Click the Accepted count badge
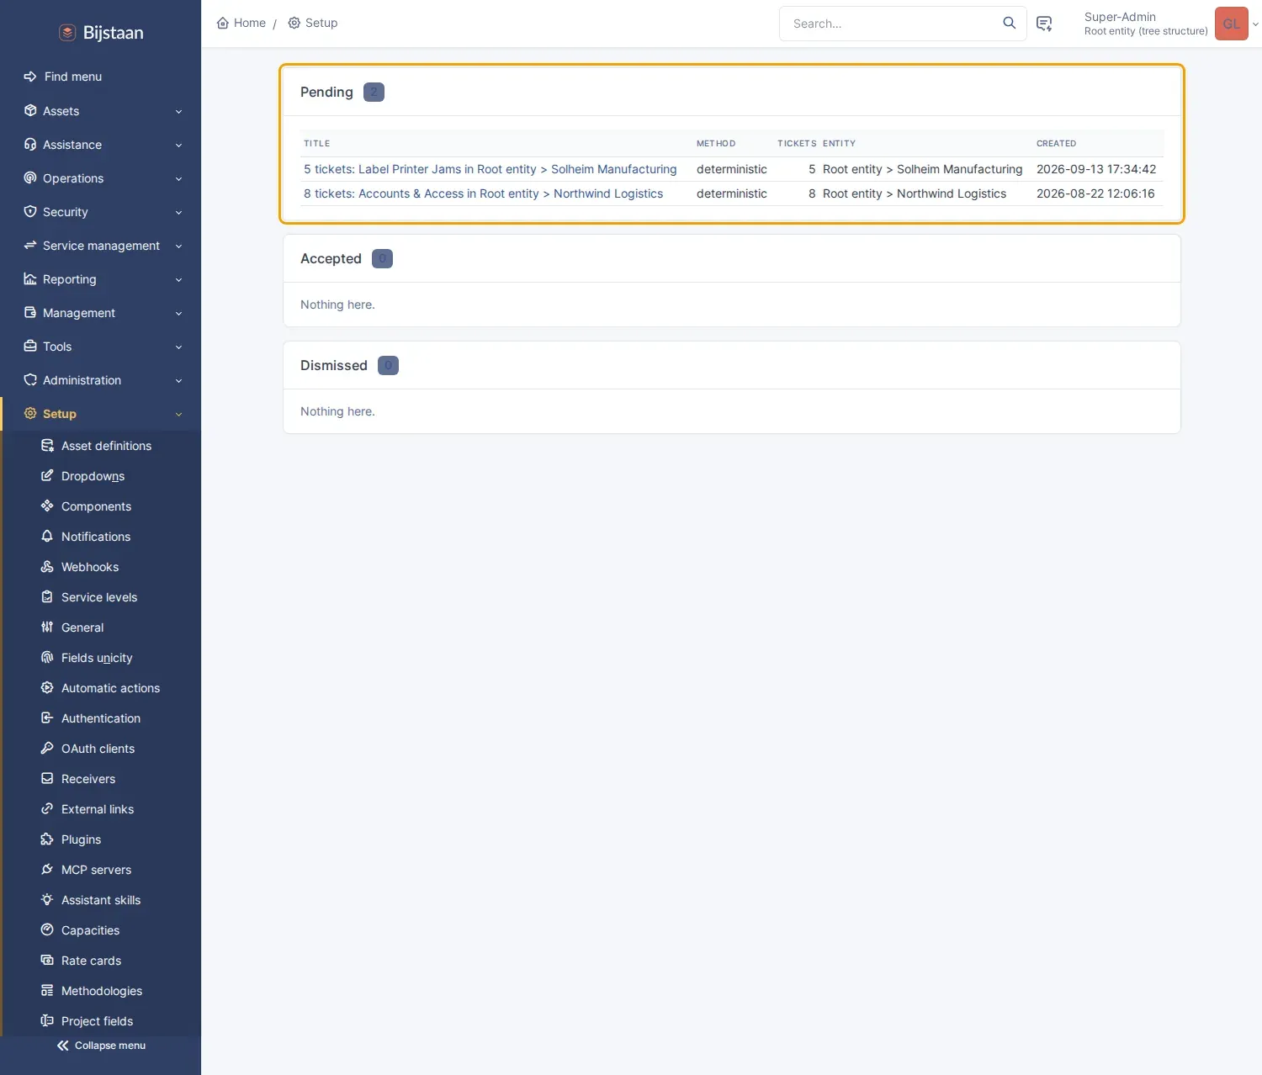 382,258
